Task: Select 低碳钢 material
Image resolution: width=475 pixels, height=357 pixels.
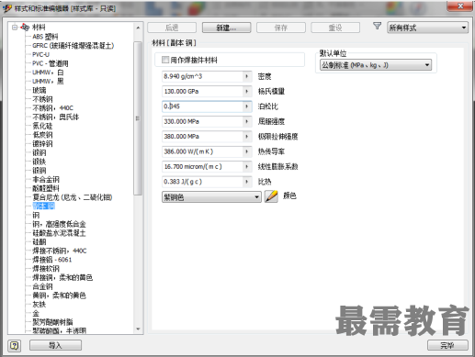Action: (x=42, y=135)
